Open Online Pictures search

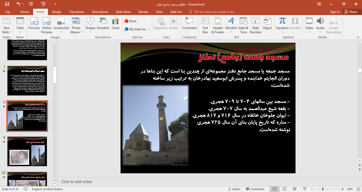coord(47,25)
